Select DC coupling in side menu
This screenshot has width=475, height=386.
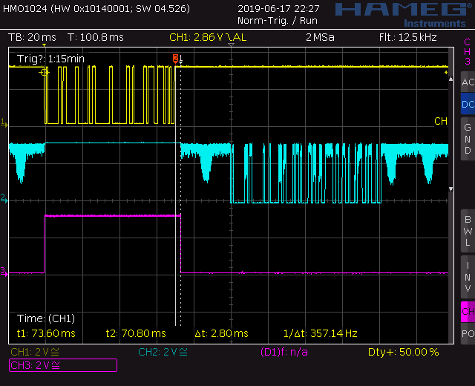pyautogui.click(x=467, y=105)
